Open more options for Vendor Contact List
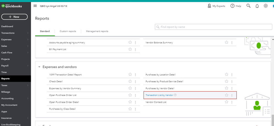The image size is (274, 126). click(x=232, y=102)
